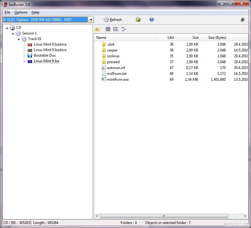Screen dimensions: 251x228
Task: Click the LBA value 47
Action: coord(171,68)
